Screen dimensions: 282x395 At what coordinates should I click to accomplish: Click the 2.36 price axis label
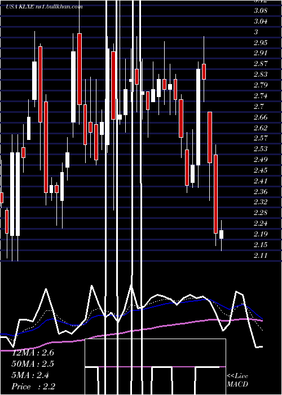[x=261, y=192]
